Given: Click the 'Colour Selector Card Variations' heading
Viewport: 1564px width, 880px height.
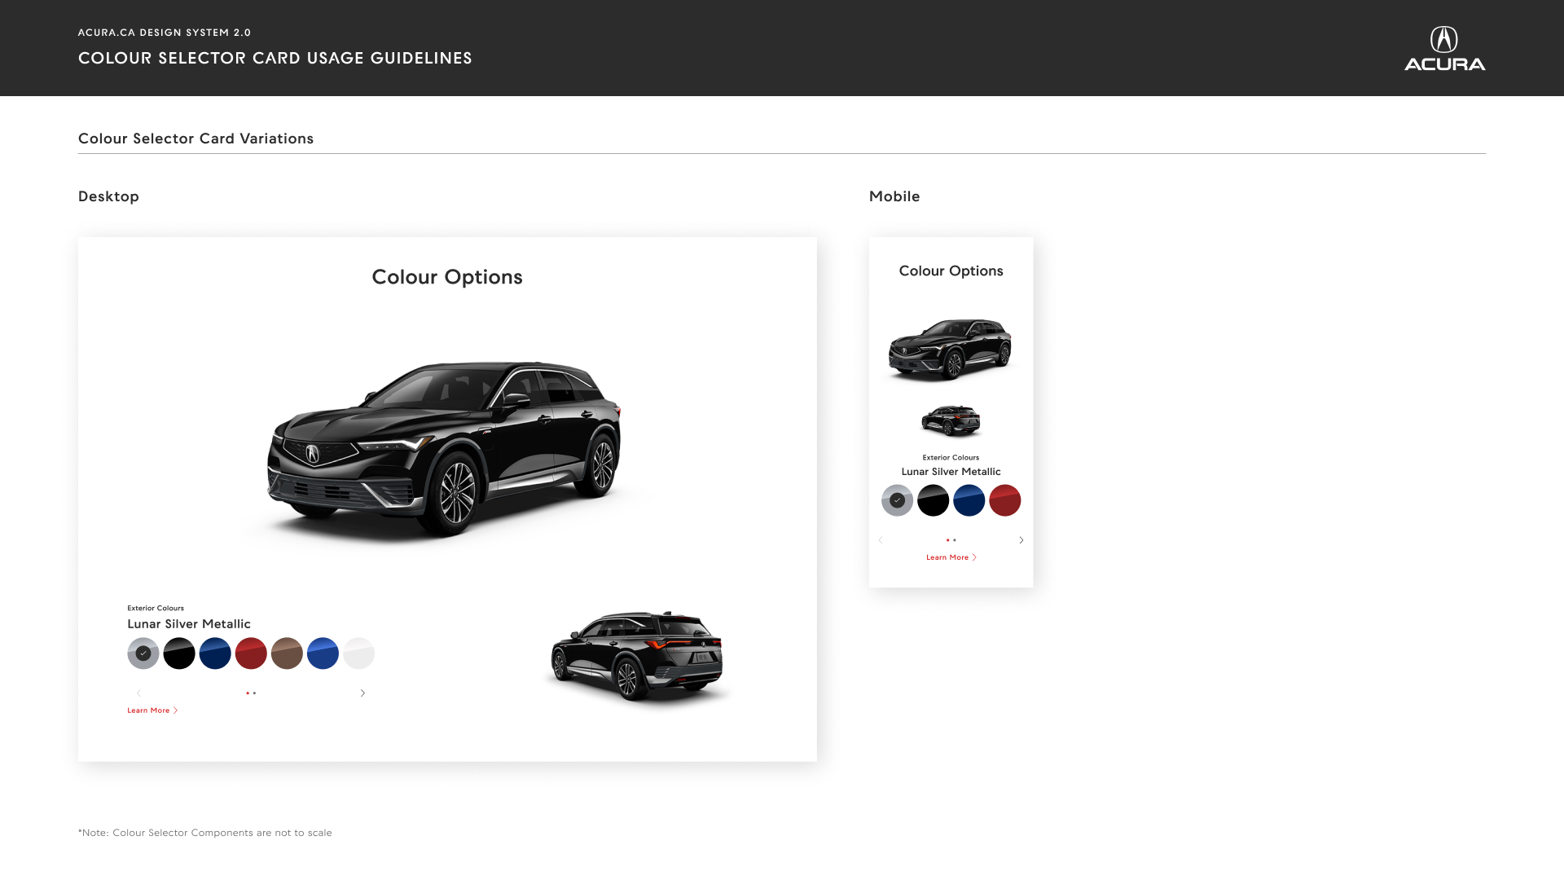Looking at the screenshot, I should pos(195,139).
